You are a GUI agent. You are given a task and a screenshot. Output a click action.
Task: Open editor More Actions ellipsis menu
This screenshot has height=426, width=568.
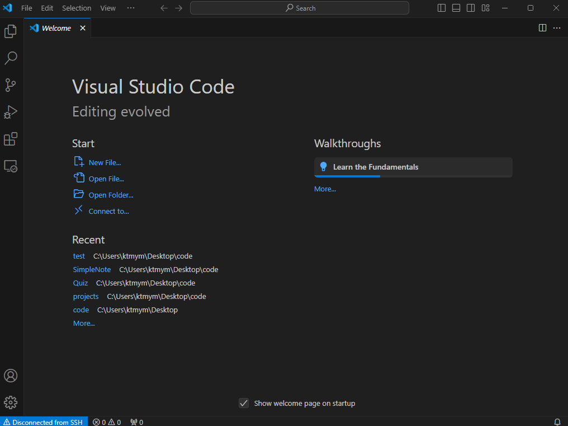click(557, 28)
